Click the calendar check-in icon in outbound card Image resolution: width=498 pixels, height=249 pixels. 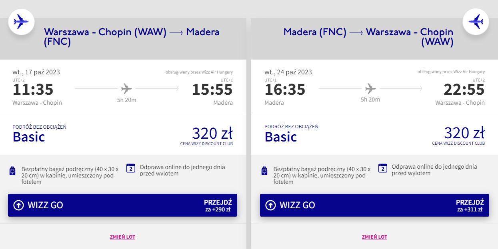click(x=131, y=168)
